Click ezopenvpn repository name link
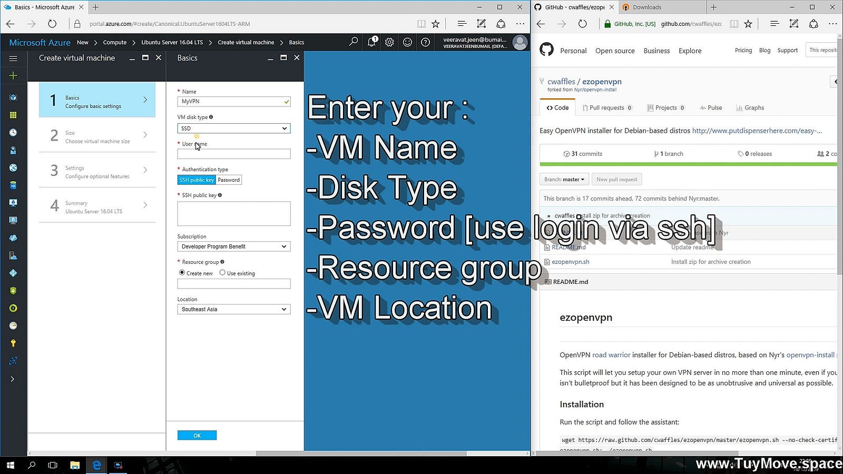The width and height of the screenshot is (843, 474). click(x=602, y=82)
